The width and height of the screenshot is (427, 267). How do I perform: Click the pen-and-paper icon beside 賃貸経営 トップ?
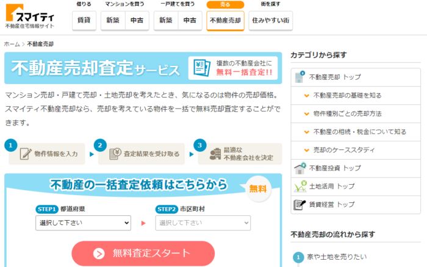300,204
